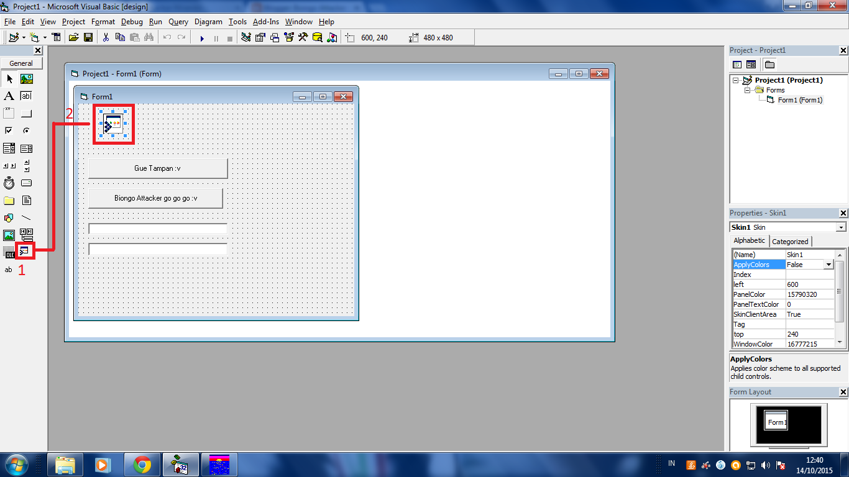Click the 'Gue Tampan :v' button on Form1
Image resolution: width=849 pixels, height=477 pixels.
(157, 168)
